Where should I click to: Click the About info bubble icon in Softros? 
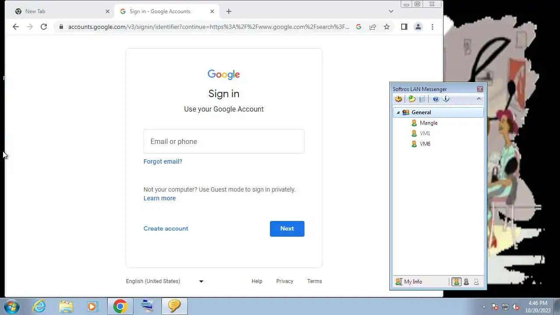click(x=446, y=99)
